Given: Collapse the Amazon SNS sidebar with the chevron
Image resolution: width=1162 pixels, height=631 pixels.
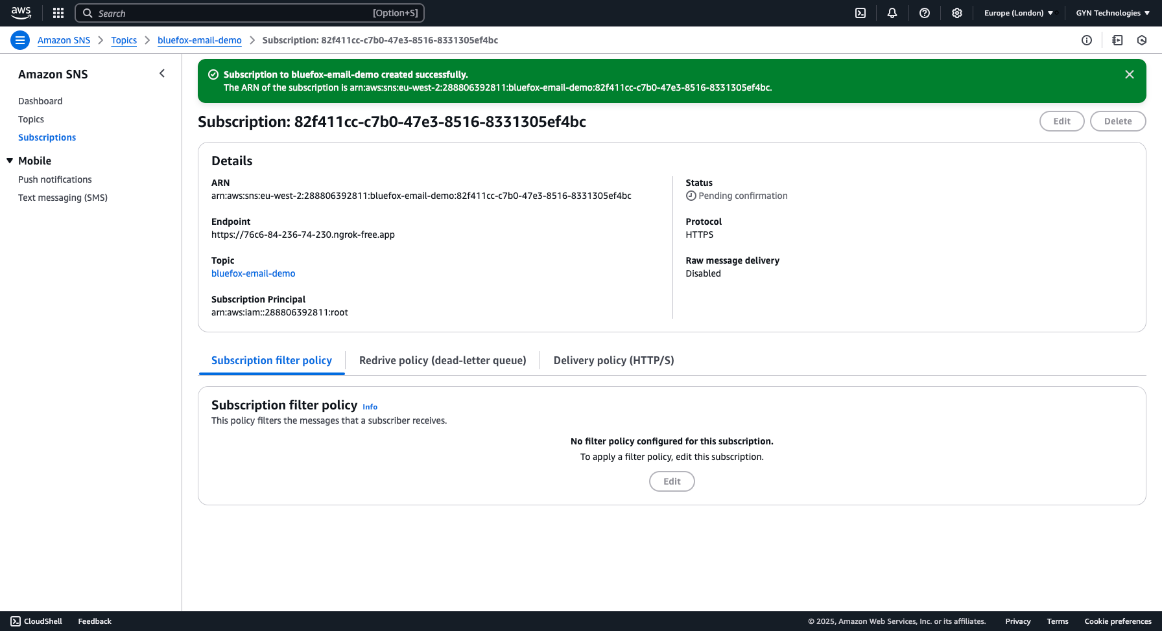Looking at the screenshot, I should (162, 73).
